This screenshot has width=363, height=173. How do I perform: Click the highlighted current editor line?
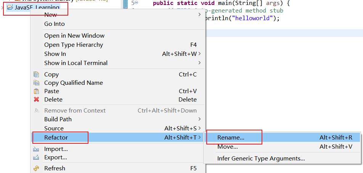pos(284,33)
